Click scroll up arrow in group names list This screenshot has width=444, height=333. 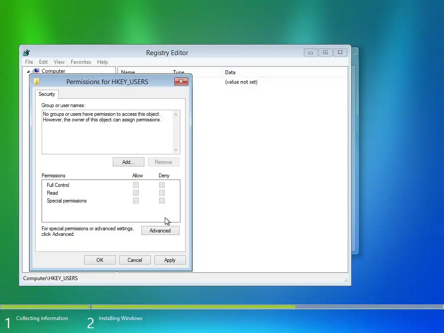[x=176, y=114]
